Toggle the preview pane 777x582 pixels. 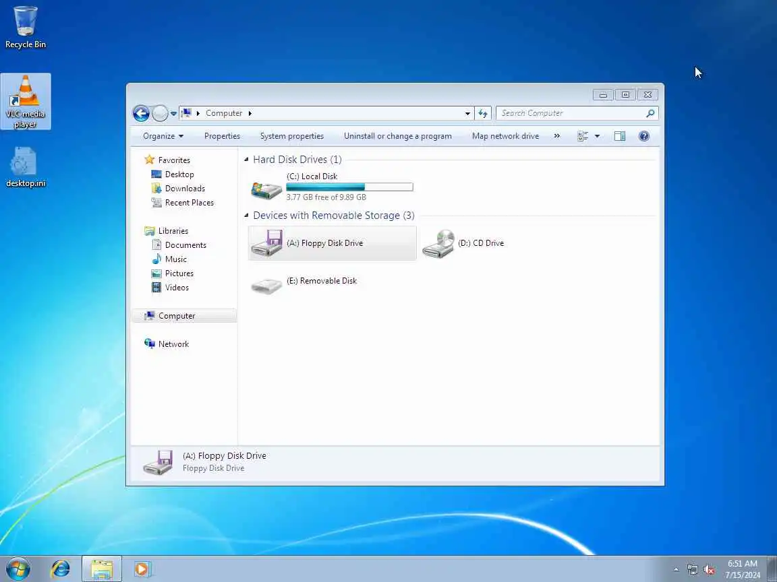pyautogui.click(x=619, y=136)
